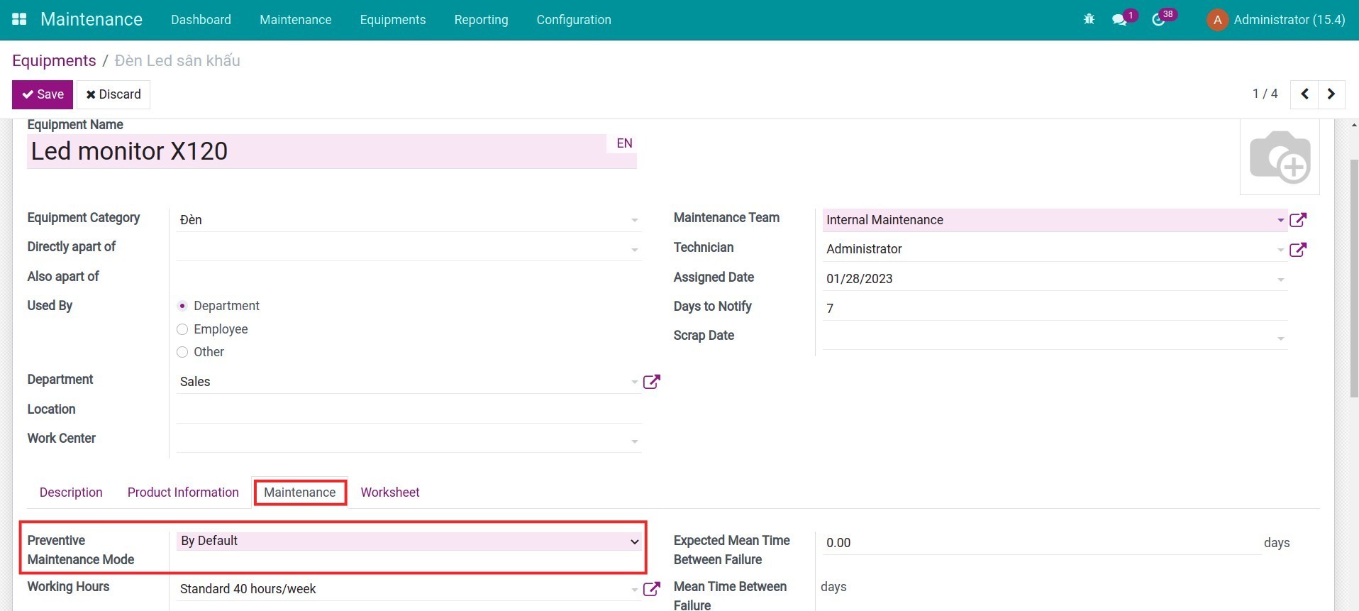The height and width of the screenshot is (611, 1359).
Task: Click the Equipment Name input field
Action: [x=316, y=151]
